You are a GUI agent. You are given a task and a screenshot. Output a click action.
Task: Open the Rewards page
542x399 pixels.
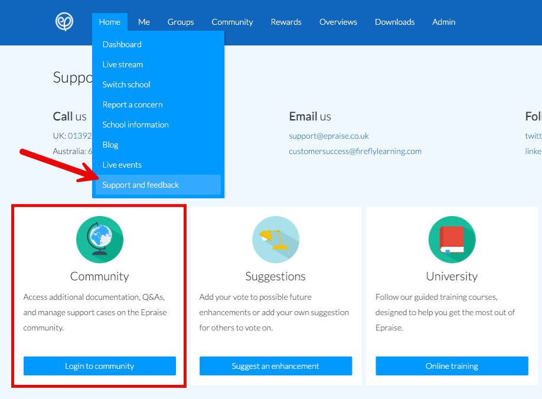(286, 22)
